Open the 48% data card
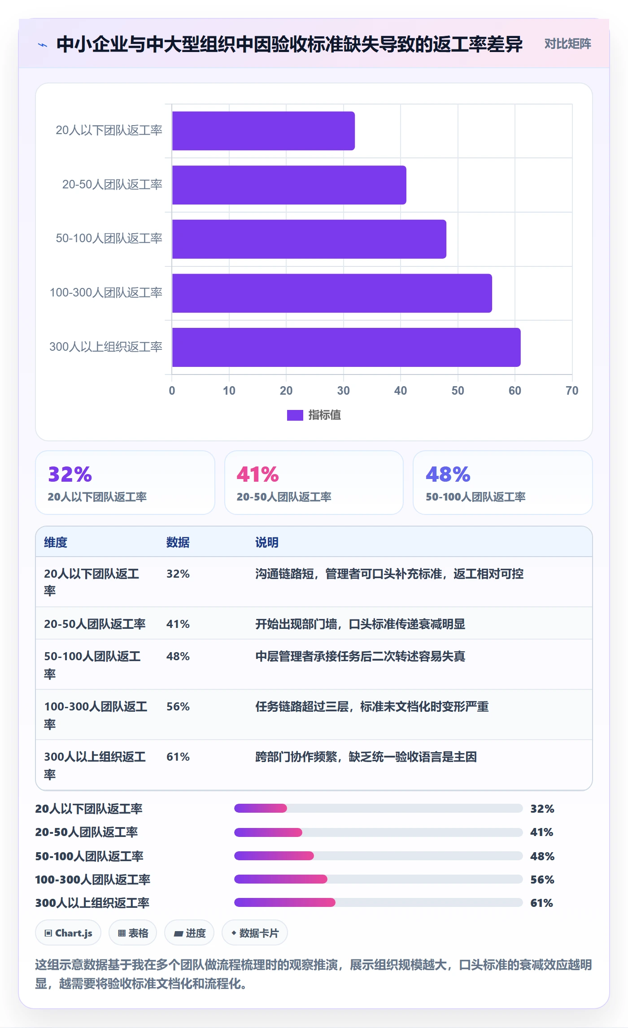 click(503, 483)
